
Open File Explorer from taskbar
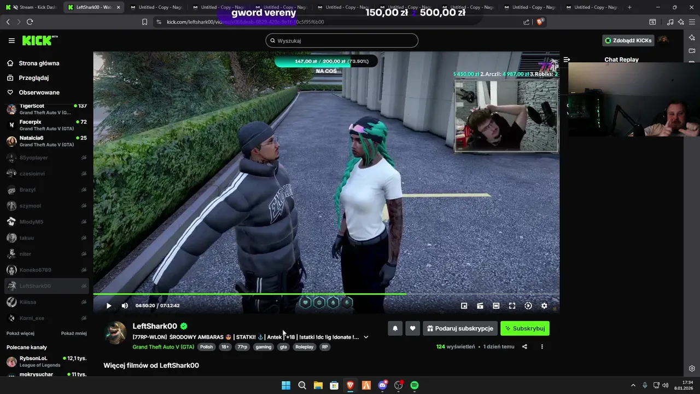[318, 385]
